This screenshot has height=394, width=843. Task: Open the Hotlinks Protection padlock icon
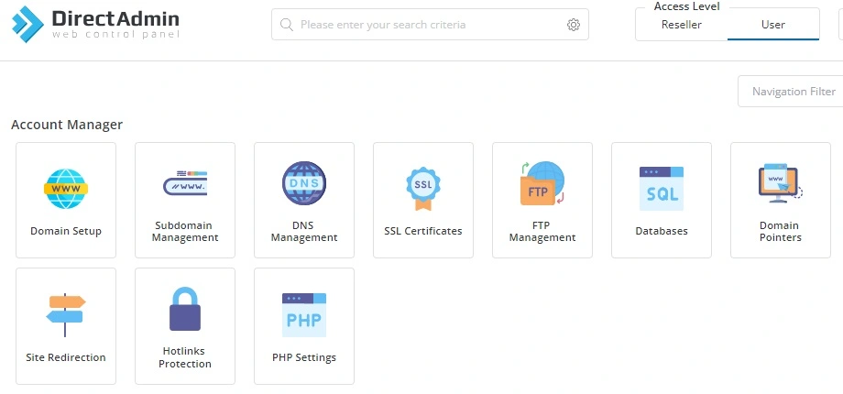click(x=185, y=309)
